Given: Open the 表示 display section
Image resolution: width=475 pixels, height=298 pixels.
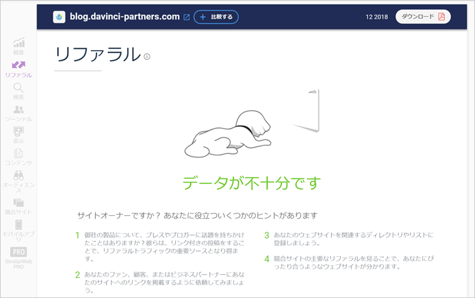Looking at the screenshot, I should coord(19,135).
